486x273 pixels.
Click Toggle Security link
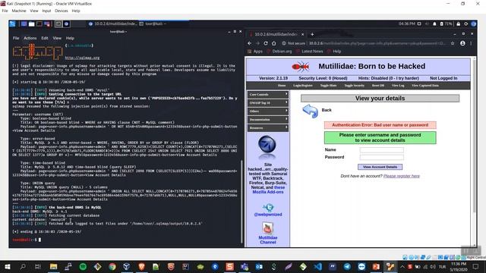pos(355,86)
